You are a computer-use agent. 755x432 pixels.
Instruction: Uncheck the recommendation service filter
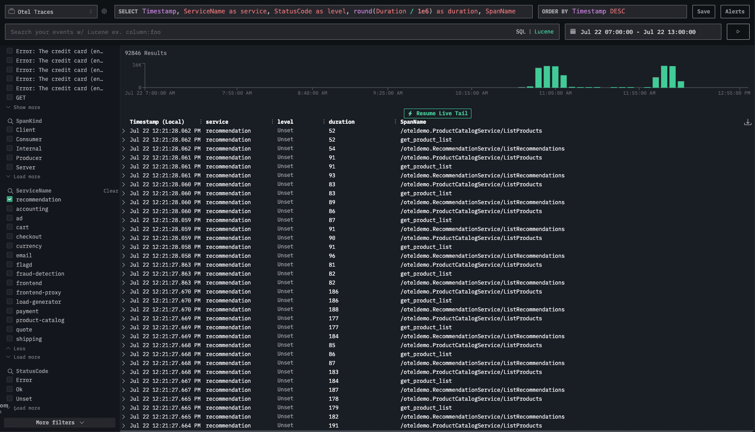coord(9,199)
